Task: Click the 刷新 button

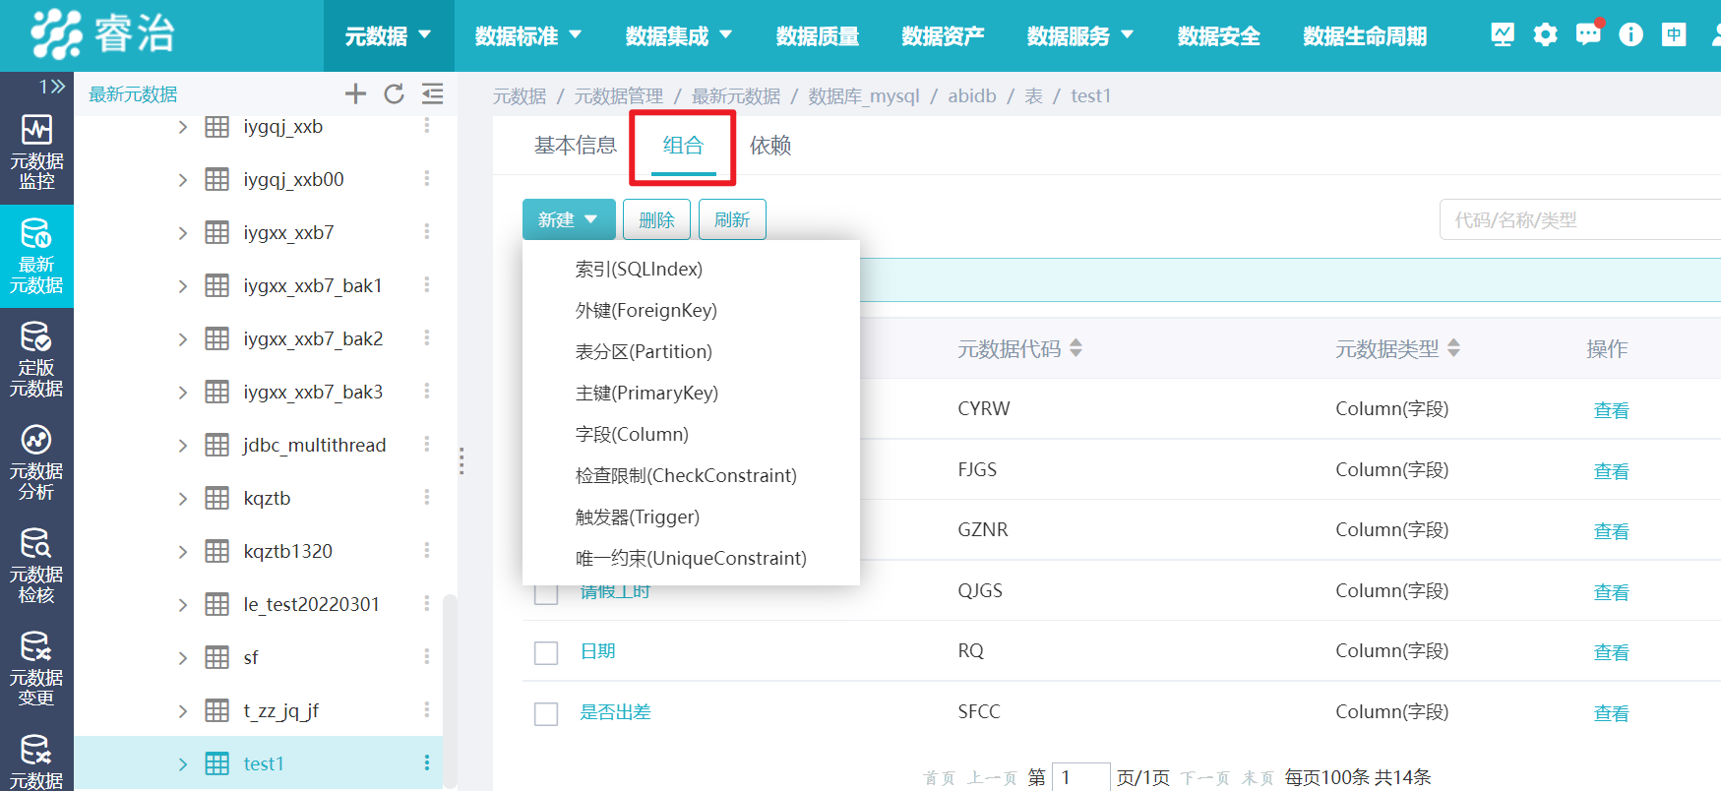Action: tap(732, 219)
